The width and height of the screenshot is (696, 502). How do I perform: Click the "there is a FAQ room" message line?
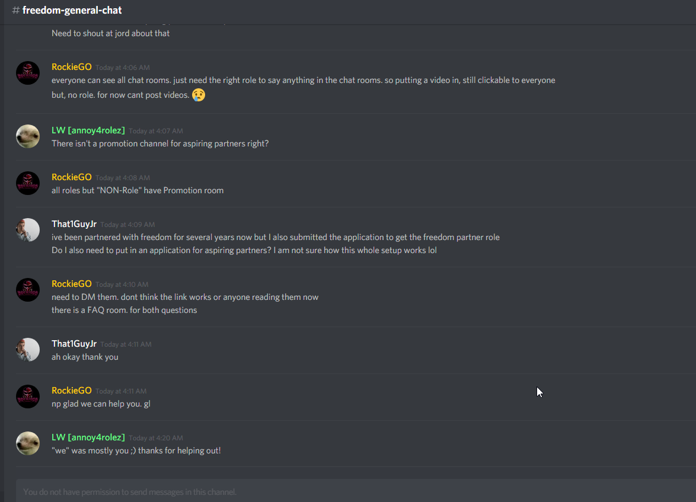click(x=124, y=310)
